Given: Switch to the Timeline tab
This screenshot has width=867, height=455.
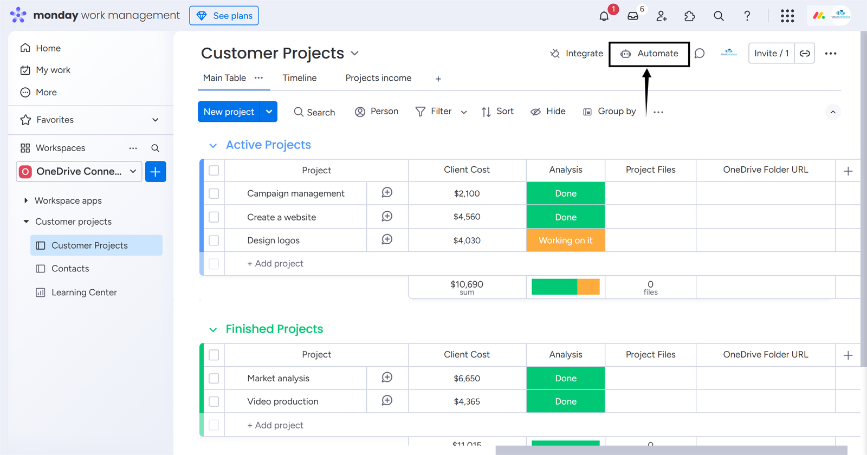Looking at the screenshot, I should (300, 78).
